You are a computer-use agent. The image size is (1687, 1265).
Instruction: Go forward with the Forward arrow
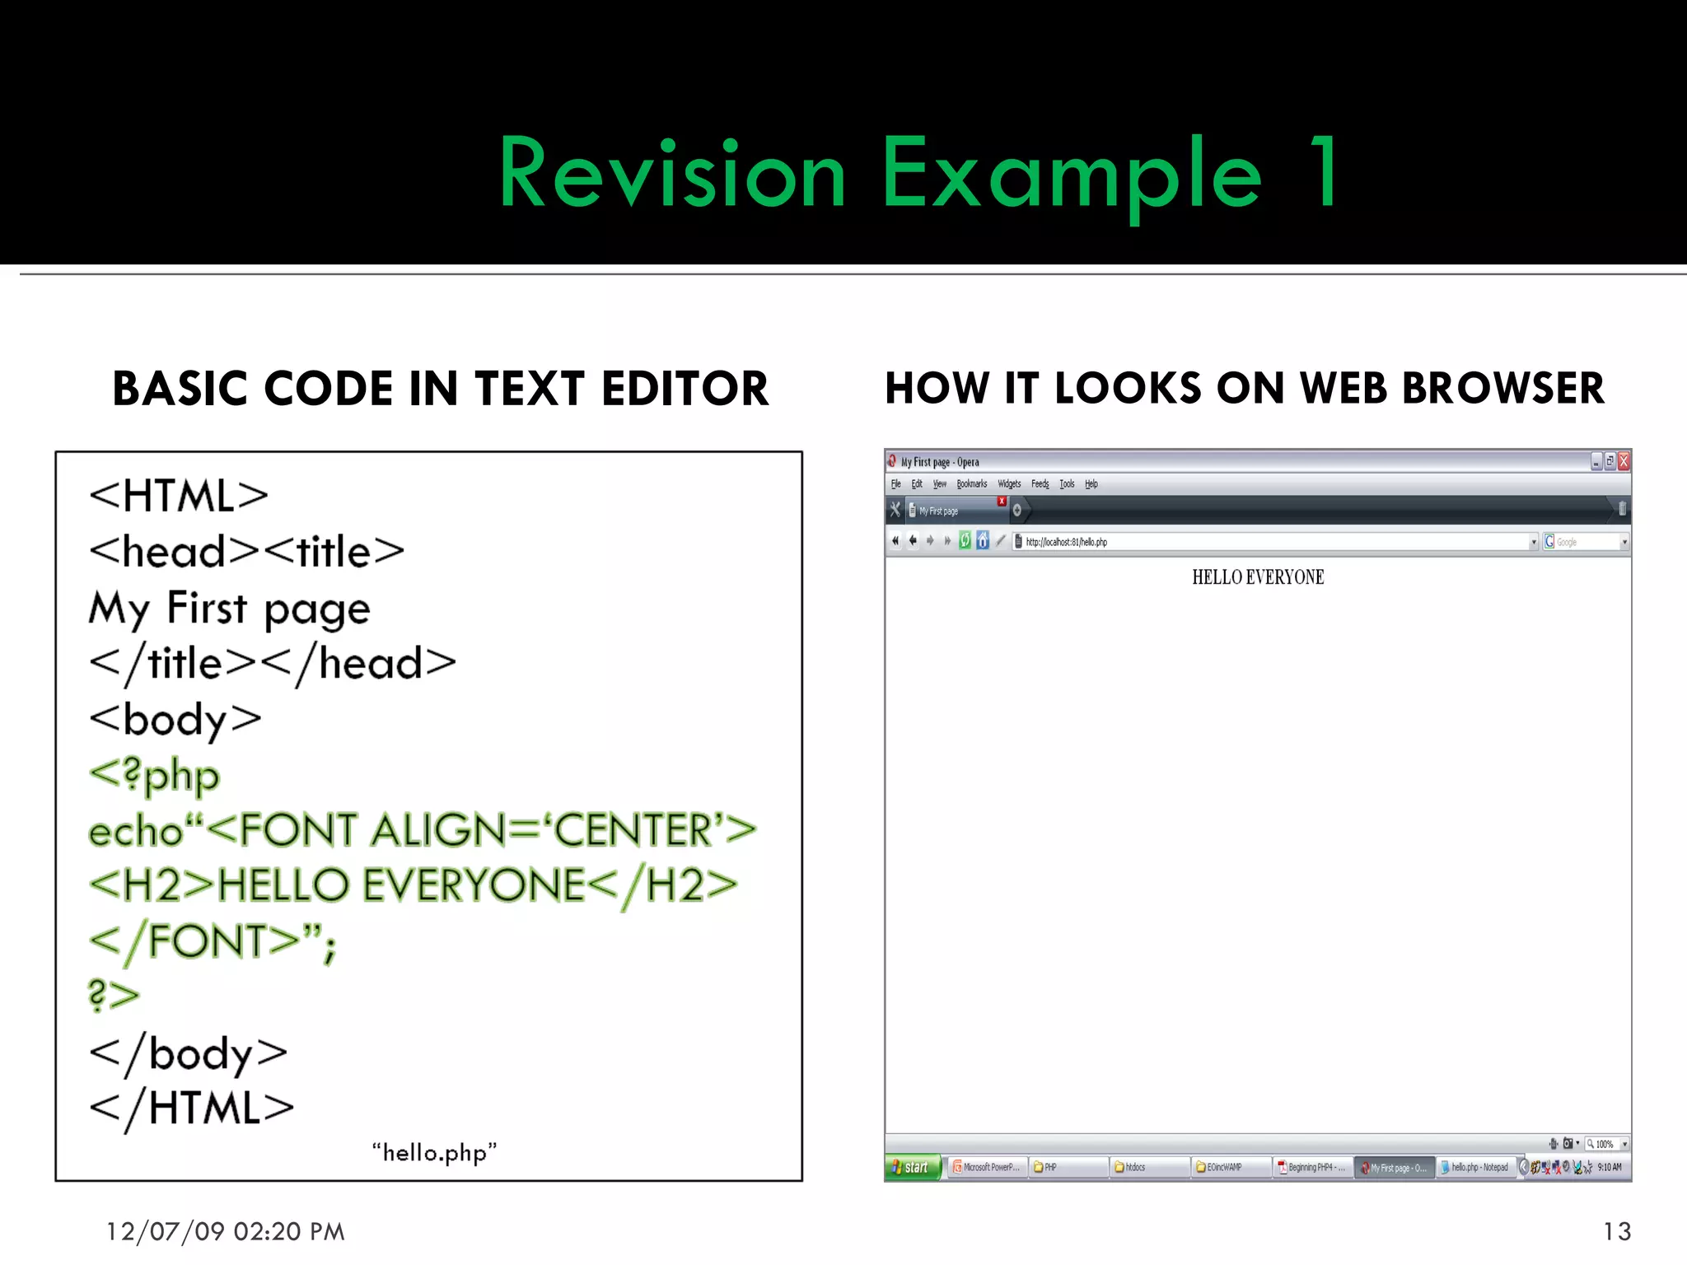pyautogui.click(x=930, y=541)
